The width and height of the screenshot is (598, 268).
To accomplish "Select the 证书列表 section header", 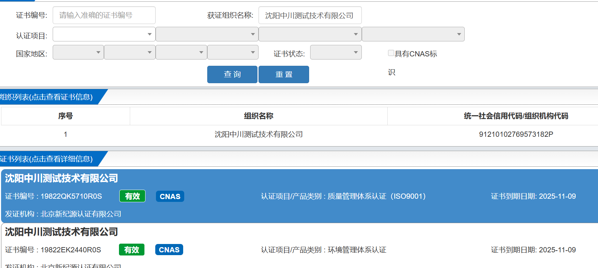I will (x=46, y=159).
